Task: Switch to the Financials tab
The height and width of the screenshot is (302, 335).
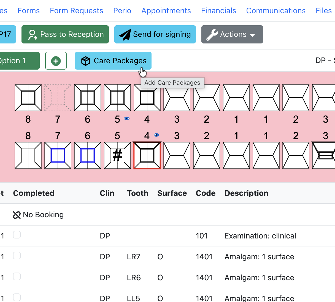Action: coord(218,10)
